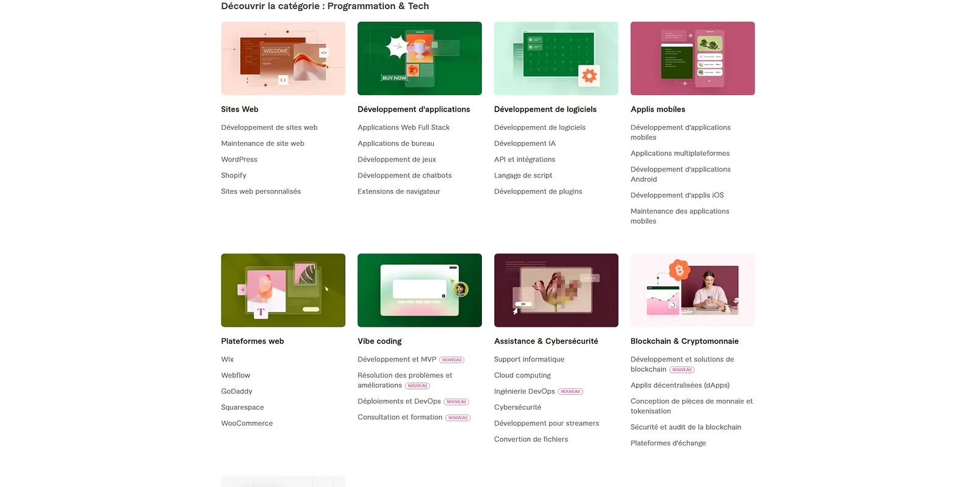Go to Support informatique
This screenshot has height=487, width=976.
tap(529, 360)
